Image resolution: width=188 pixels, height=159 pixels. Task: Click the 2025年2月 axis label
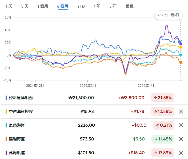88,86
